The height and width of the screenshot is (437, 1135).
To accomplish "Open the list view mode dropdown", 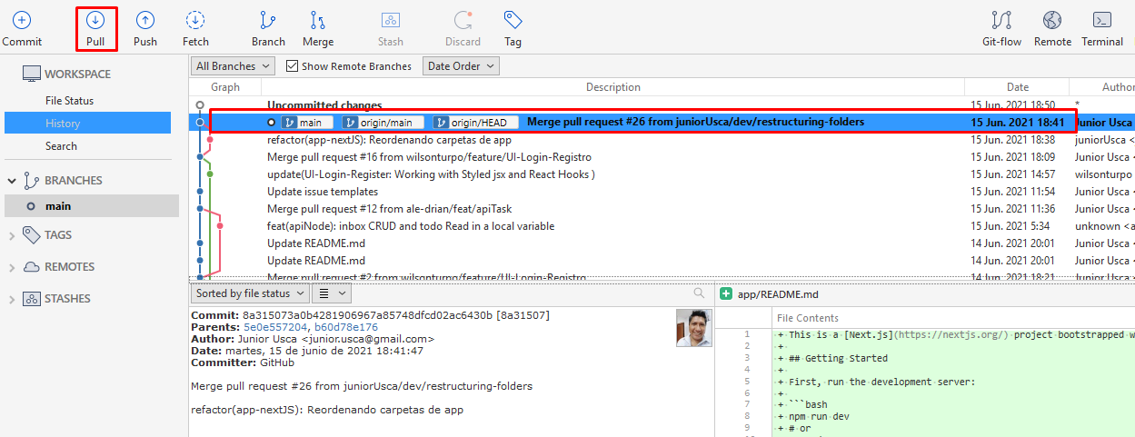I will pyautogui.click(x=332, y=293).
